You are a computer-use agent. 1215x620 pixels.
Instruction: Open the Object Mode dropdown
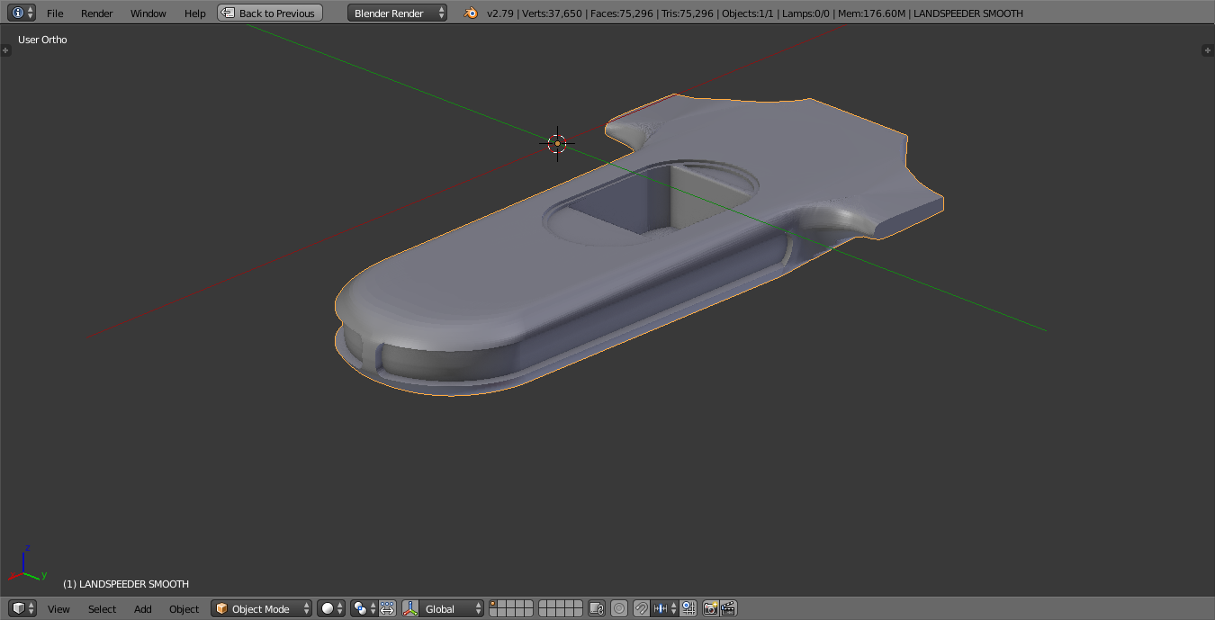(x=262, y=608)
